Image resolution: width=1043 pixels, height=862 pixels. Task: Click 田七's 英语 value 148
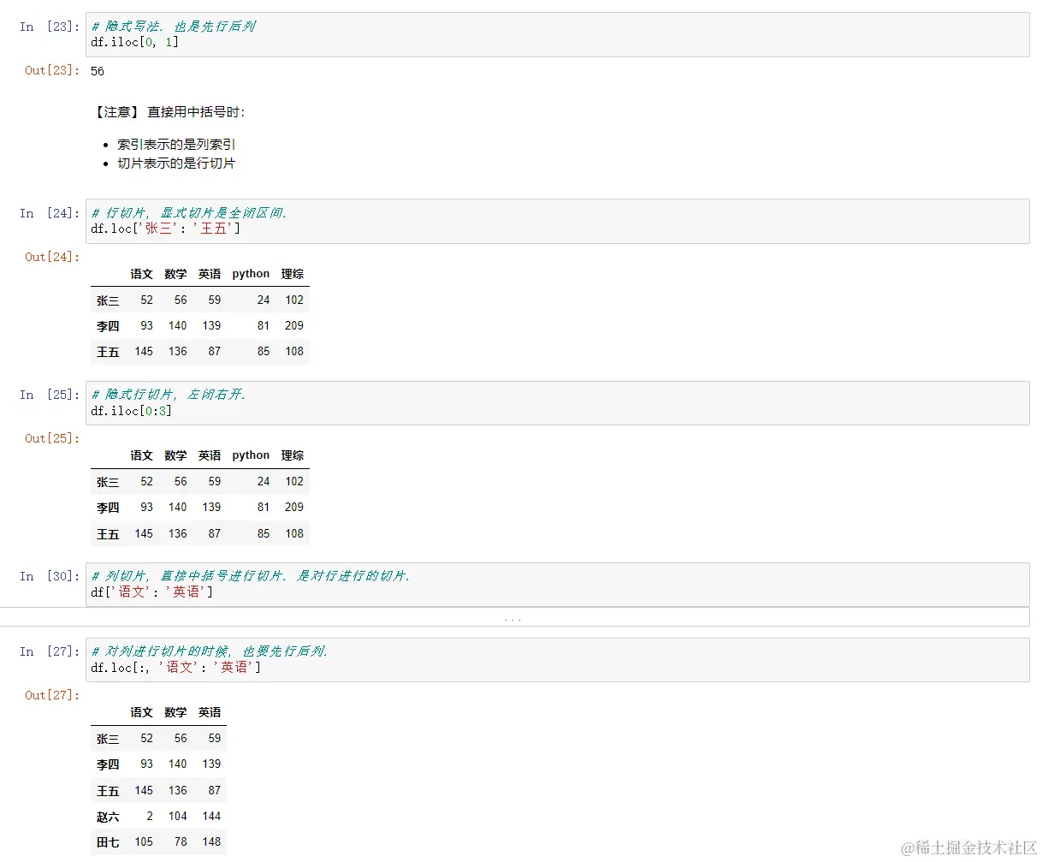click(x=211, y=842)
